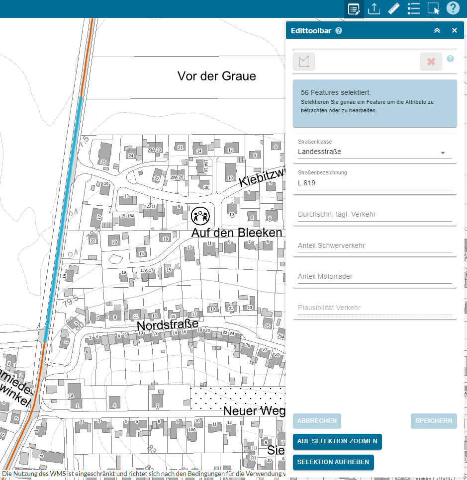Open the layer list legend icon
467x480 pixels.
point(414,9)
